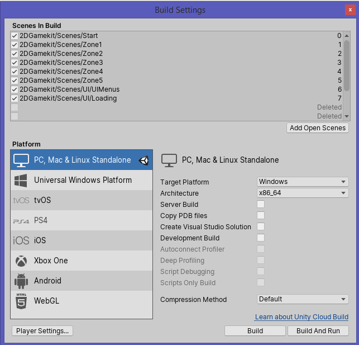Screen dimensions: 359x345
Task: Select the 2DGamekit/Scenes/UI/UIMenus row text
Action: [70, 89]
